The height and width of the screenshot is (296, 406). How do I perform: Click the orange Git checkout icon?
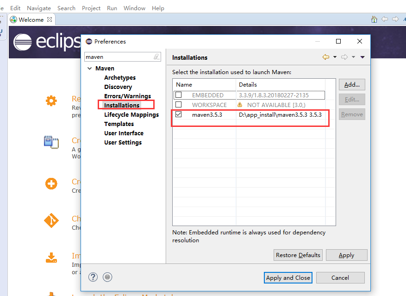(x=51, y=220)
